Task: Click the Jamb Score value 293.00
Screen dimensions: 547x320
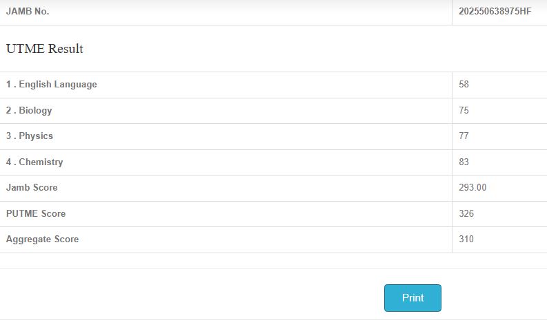Action: coord(473,188)
